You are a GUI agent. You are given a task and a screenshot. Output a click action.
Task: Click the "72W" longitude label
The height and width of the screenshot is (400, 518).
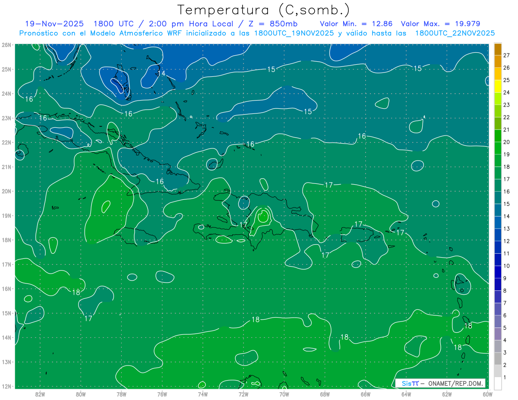[x=243, y=394]
